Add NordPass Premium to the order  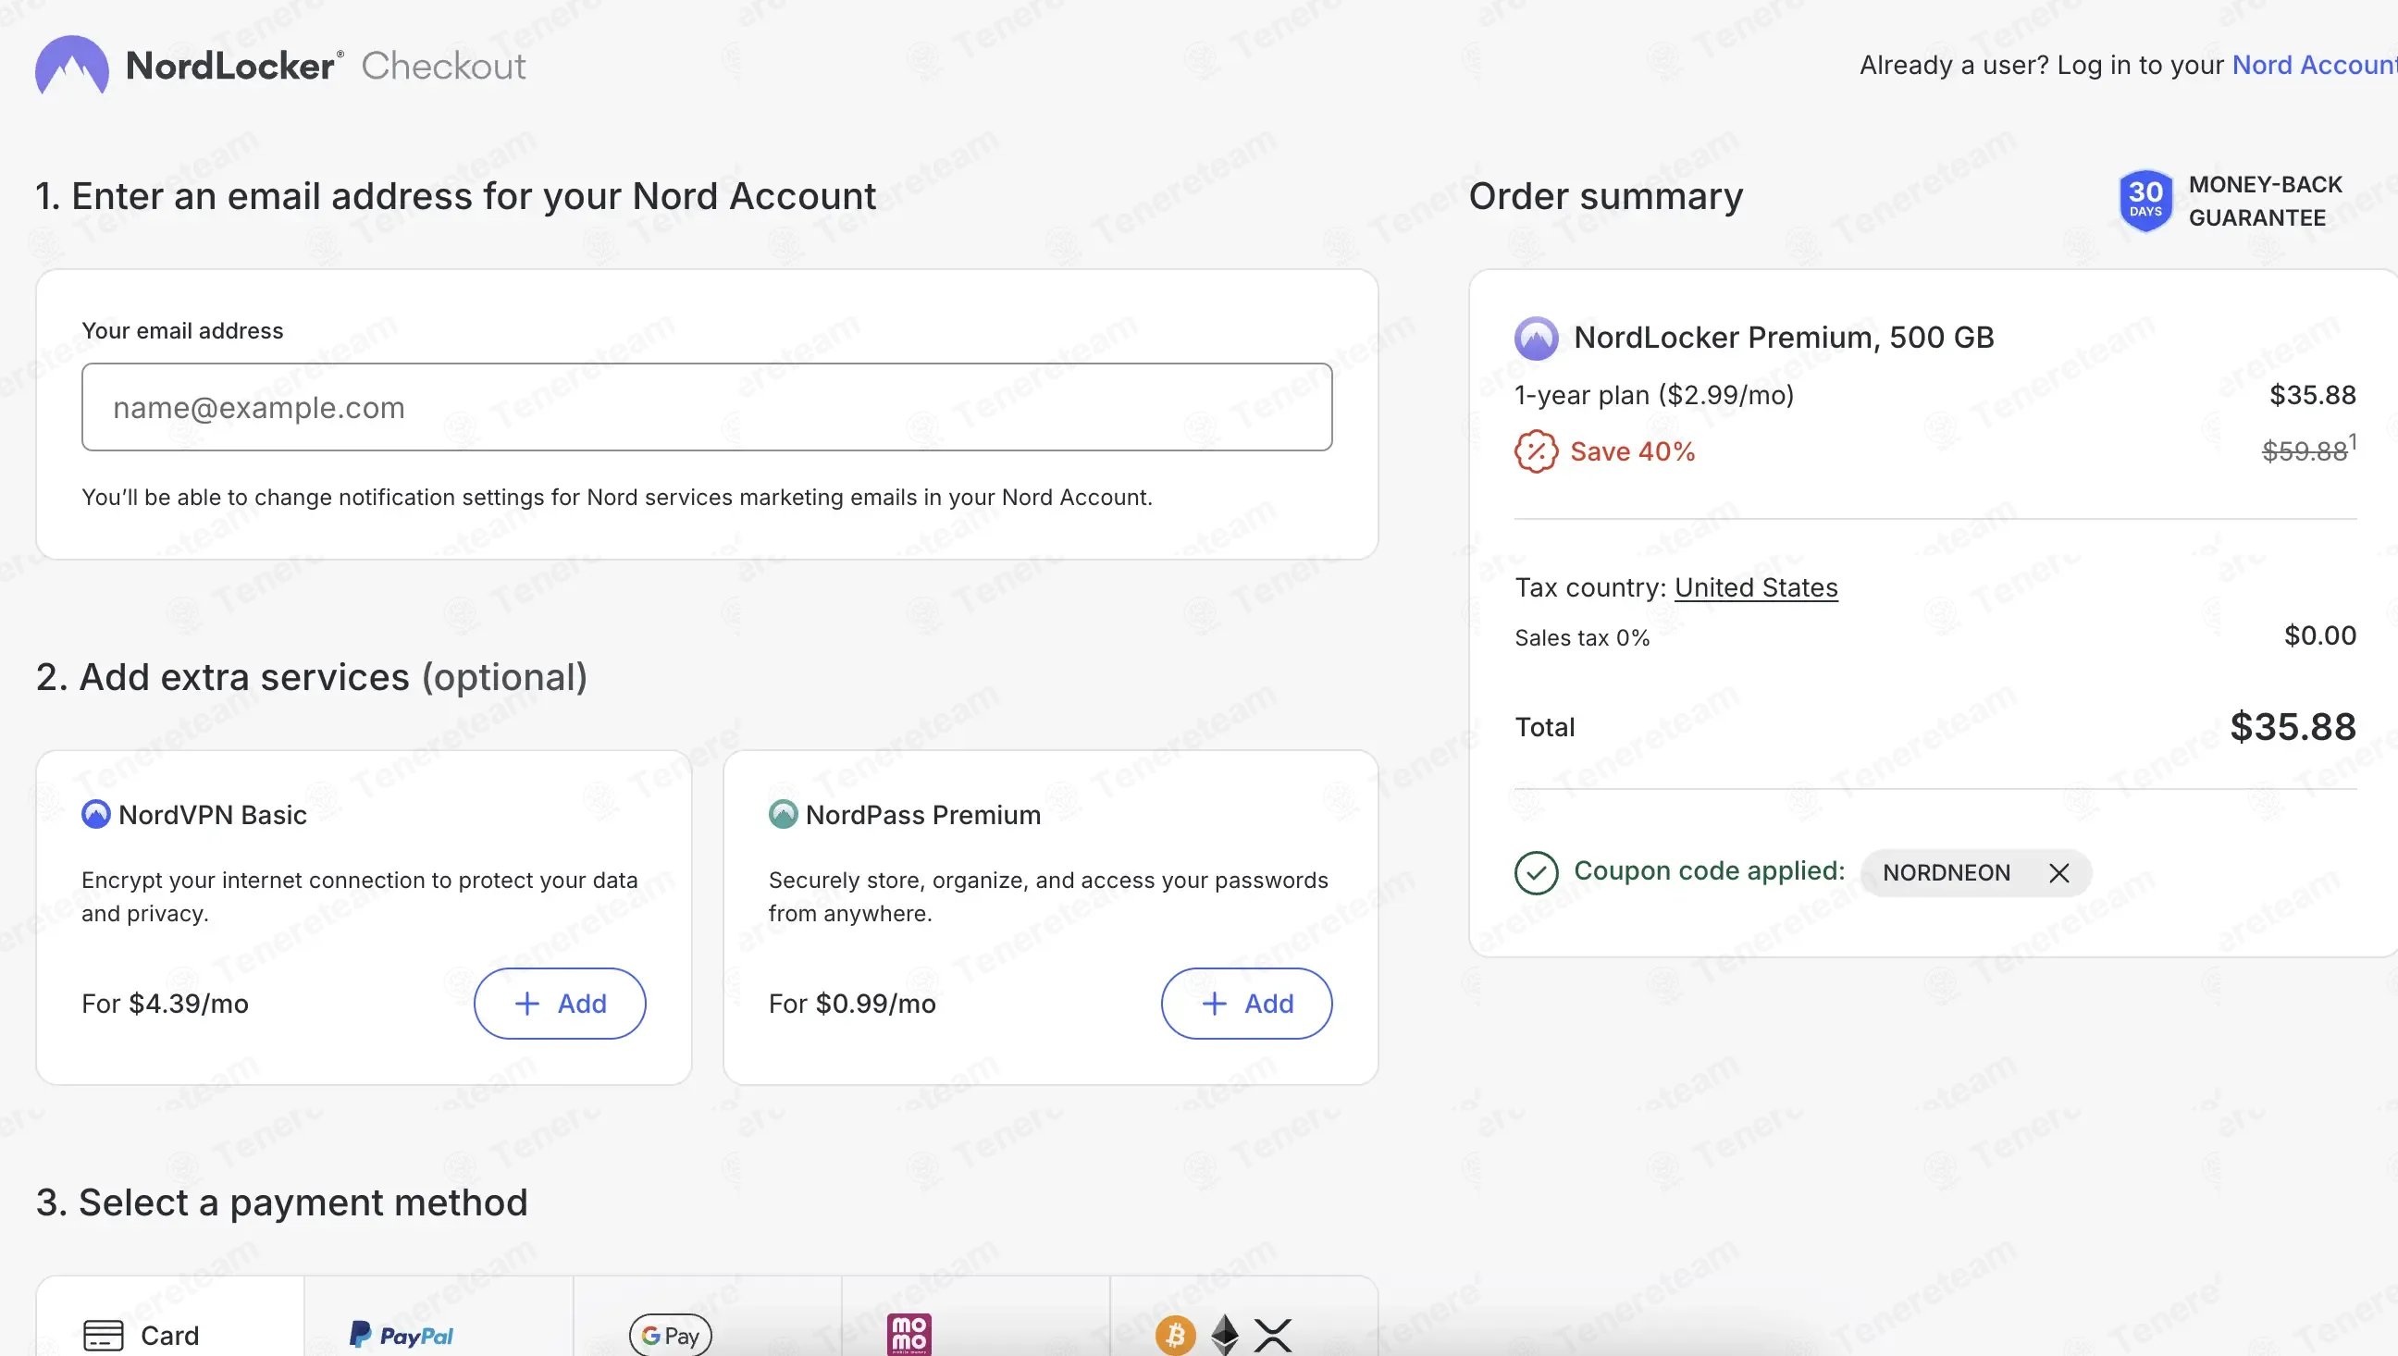(x=1247, y=1004)
